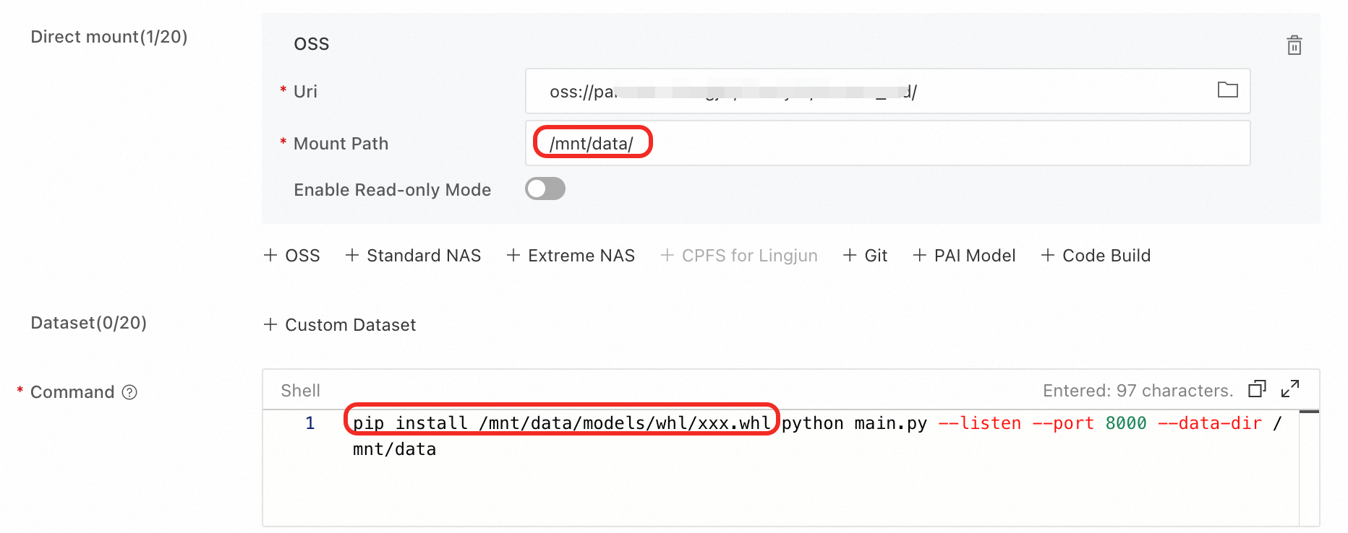Click the plus icon beside Custom Dataset
This screenshot has height=533, width=1348.
pyautogui.click(x=270, y=324)
